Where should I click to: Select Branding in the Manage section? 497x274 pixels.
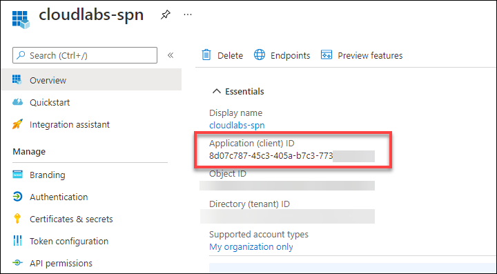pyautogui.click(x=47, y=175)
